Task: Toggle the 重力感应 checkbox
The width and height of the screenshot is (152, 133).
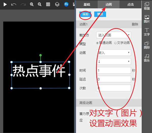Action: pos(98,113)
